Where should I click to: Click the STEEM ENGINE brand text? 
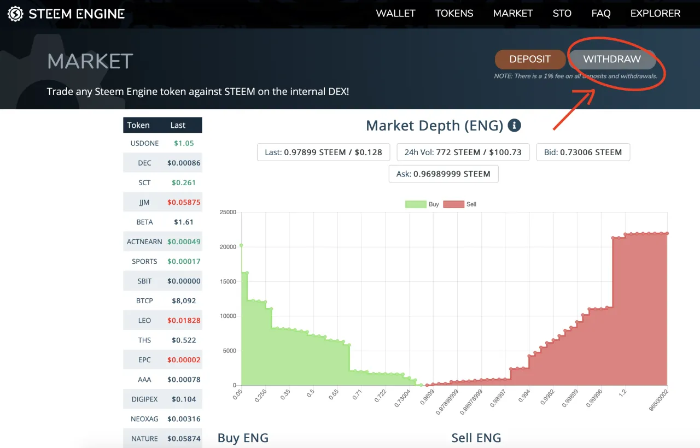click(x=77, y=14)
